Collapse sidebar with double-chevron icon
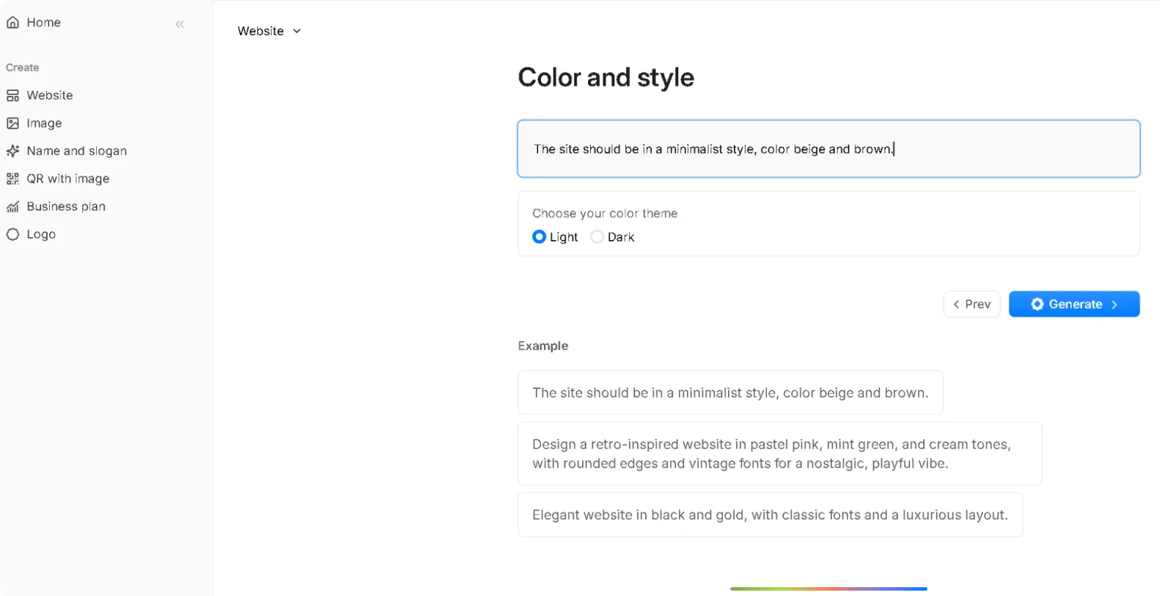 coord(180,24)
